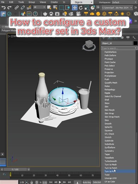The width and height of the screenshot is (138, 184).
Task: Click the orange sphere icon
Action: point(98,14)
